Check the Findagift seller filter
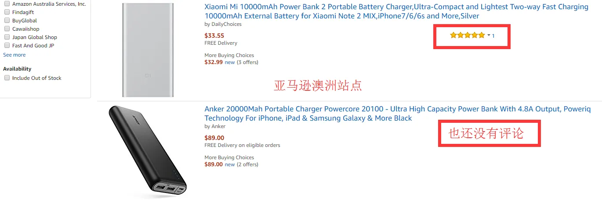 (7, 12)
